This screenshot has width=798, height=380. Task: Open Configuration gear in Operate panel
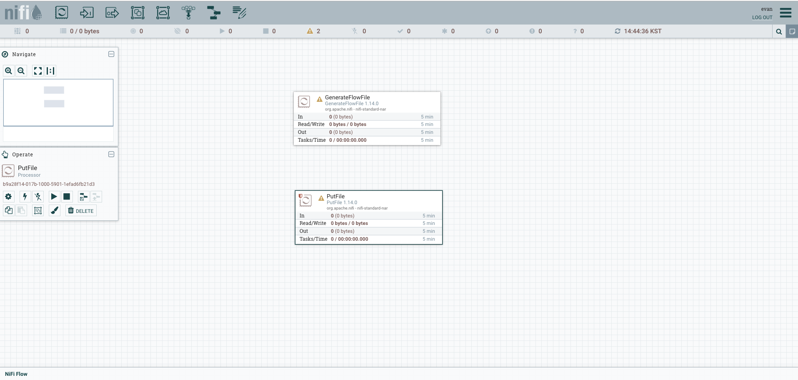(8, 197)
